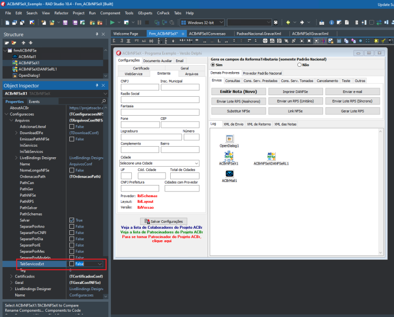Screen dimensions: 394x317
Task: Click the yellow Back navigation arrow
Action: (x=288, y=23)
